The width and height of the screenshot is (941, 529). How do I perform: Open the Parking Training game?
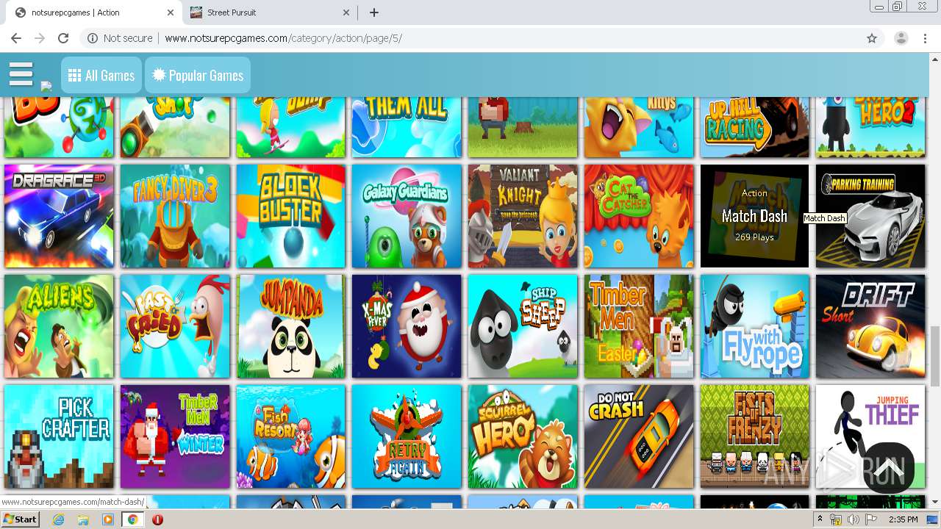pos(870,216)
